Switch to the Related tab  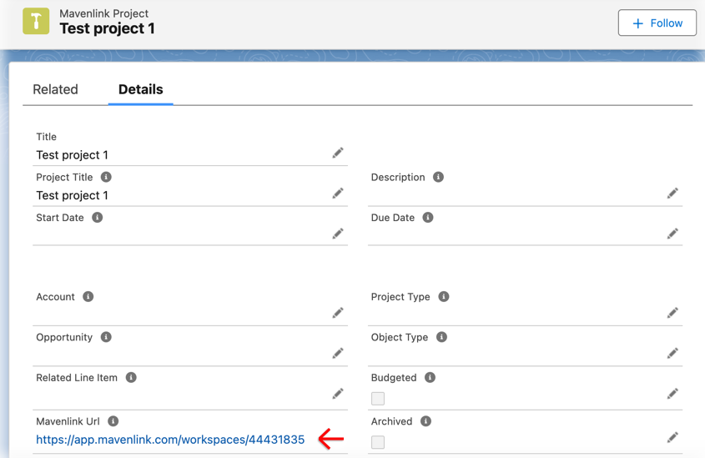(x=55, y=89)
